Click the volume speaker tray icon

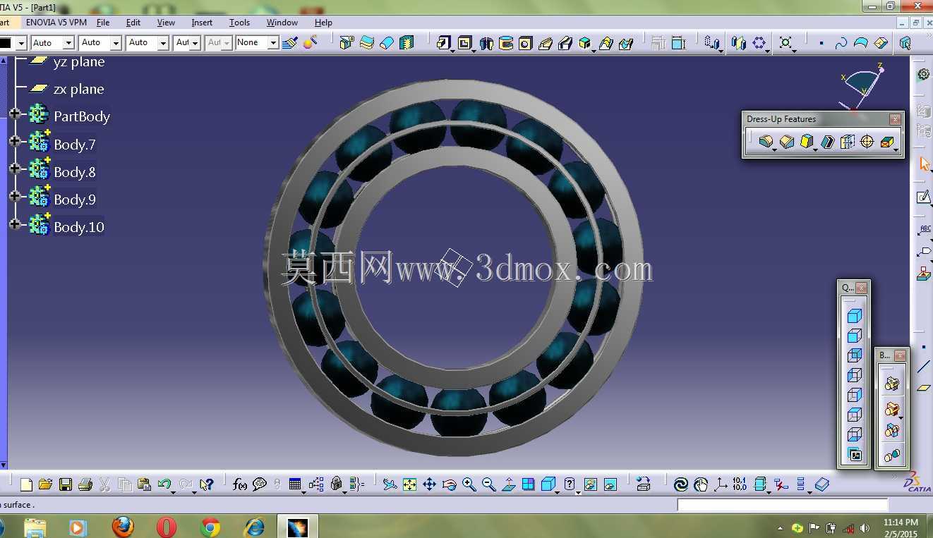[865, 528]
